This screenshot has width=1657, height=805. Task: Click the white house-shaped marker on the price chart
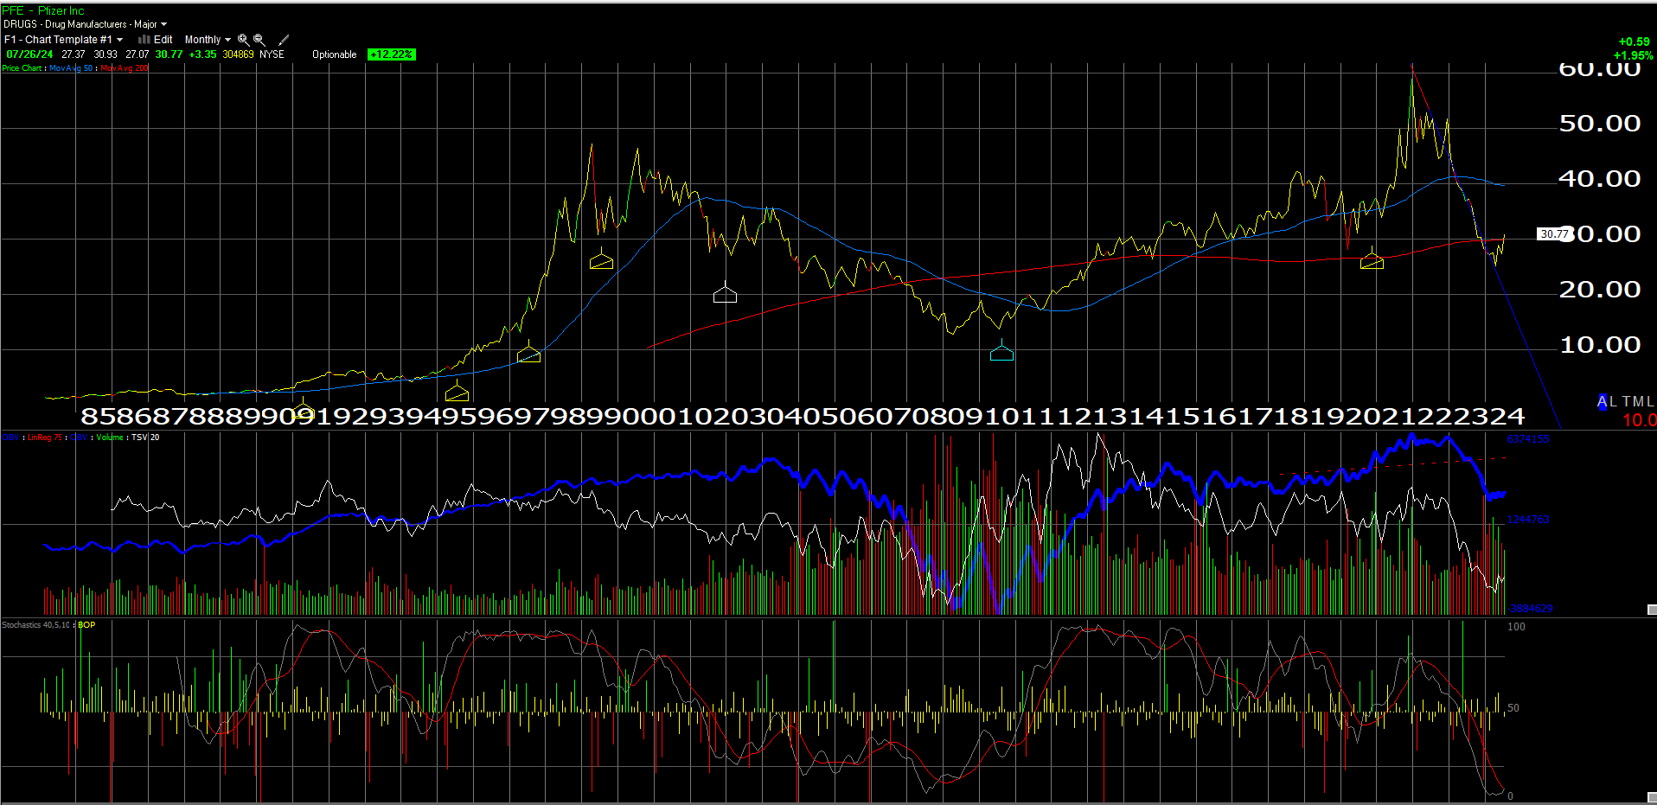coord(725,294)
